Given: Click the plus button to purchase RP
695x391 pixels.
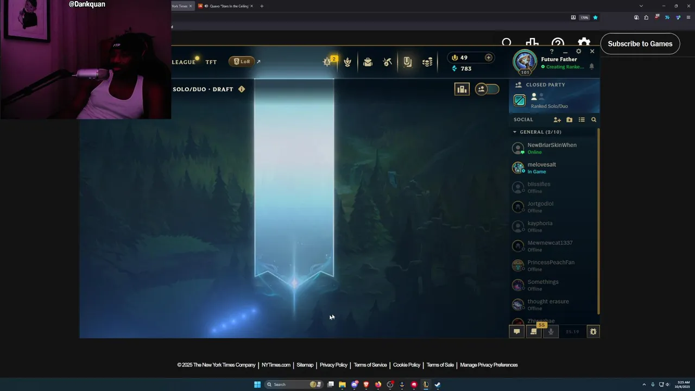Looking at the screenshot, I should pos(488,58).
